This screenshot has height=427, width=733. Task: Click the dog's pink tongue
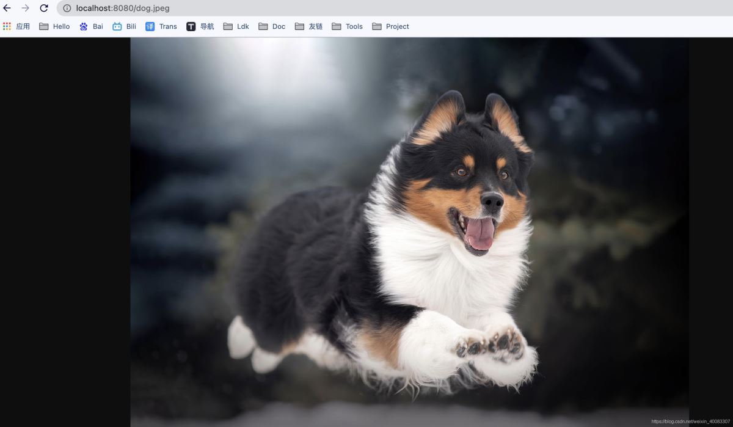480,234
